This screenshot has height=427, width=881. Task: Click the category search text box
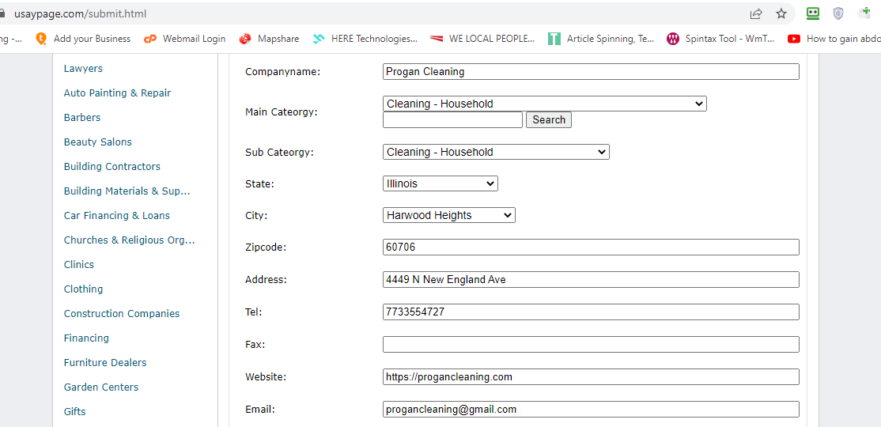pos(452,119)
